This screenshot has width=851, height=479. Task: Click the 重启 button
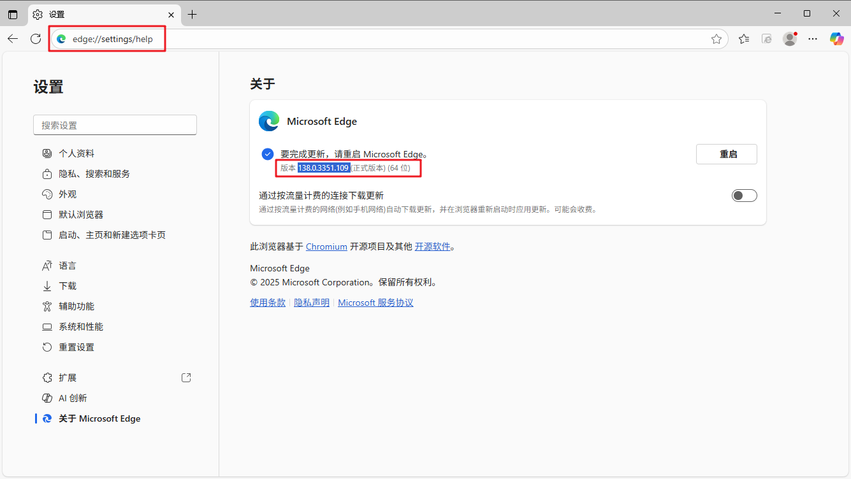[727, 154]
